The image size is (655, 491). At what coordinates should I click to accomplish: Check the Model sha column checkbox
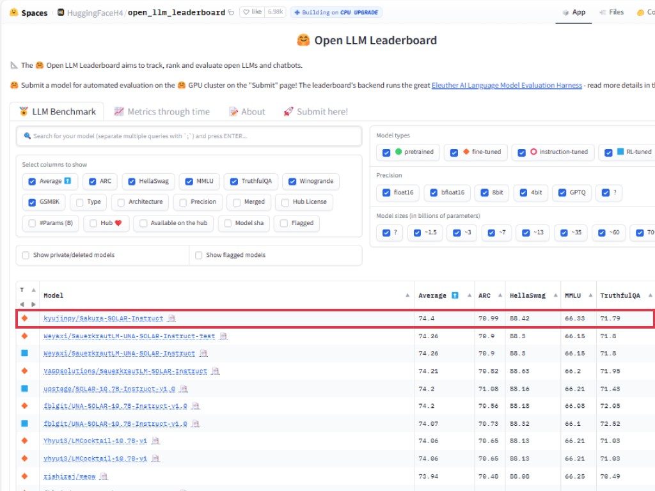(x=228, y=223)
